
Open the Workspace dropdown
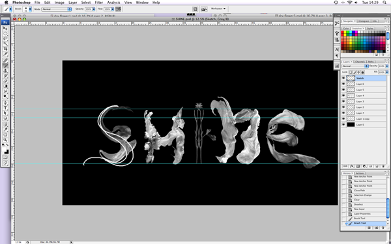pos(218,8)
